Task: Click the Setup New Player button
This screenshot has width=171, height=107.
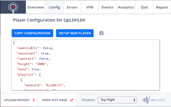Action: click(x=75, y=33)
